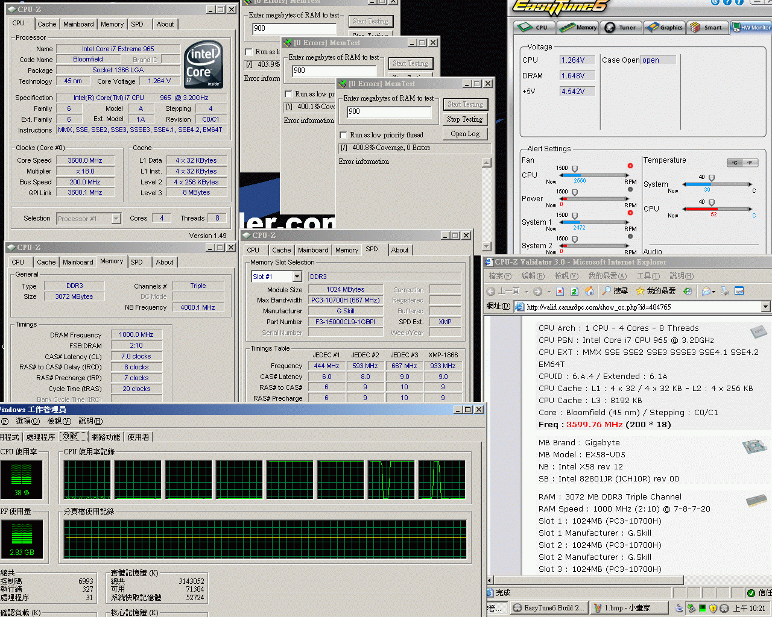This screenshot has height=617, width=772.
Task: Click the Intel Core i7 logo in CPU-Z
Action: [x=204, y=64]
